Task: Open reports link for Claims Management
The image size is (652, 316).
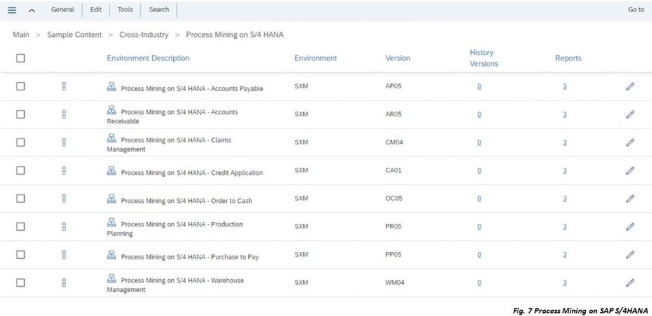Action: 565,142
